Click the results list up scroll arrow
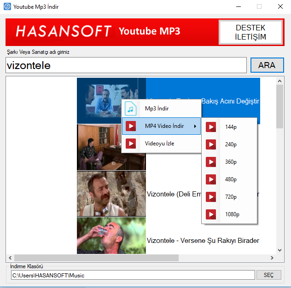The height and width of the screenshot is (288, 291). point(279,81)
